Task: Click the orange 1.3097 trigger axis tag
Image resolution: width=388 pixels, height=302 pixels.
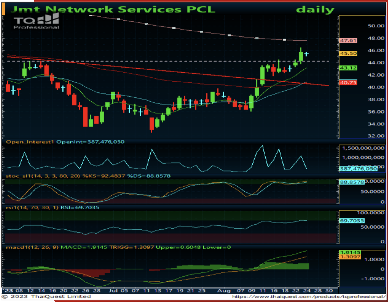Action: click(350, 257)
